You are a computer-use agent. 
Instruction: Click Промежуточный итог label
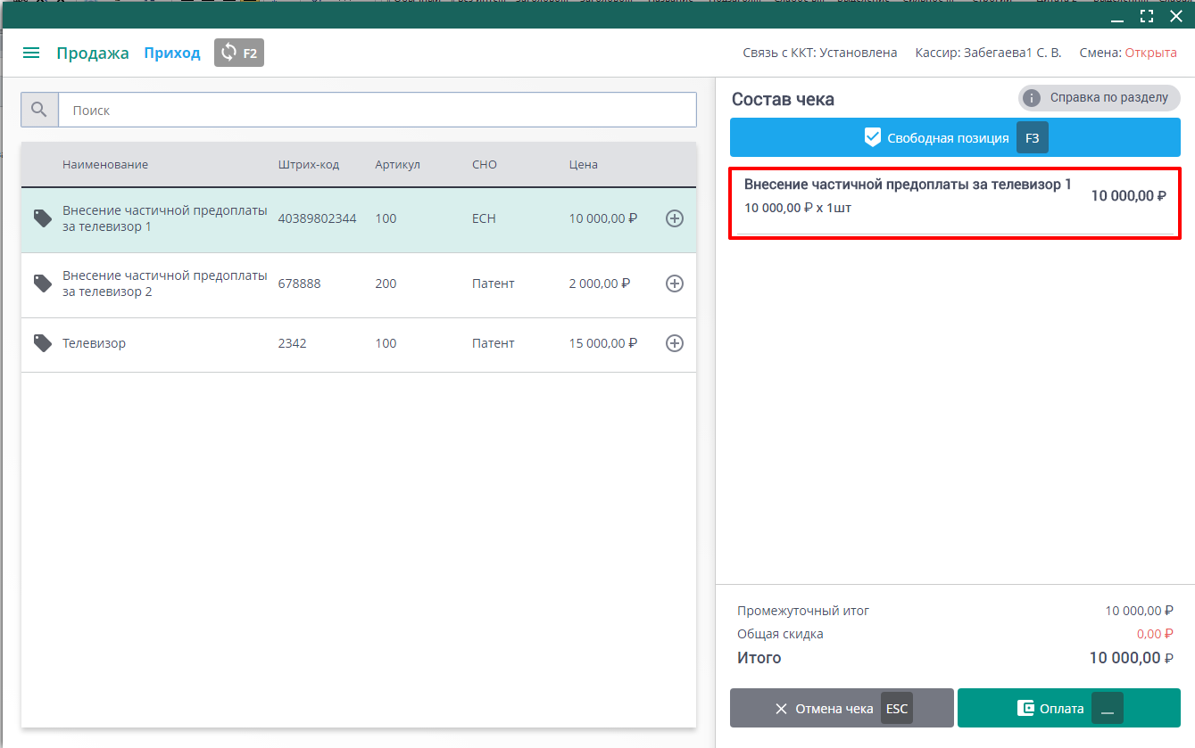pyautogui.click(x=803, y=611)
